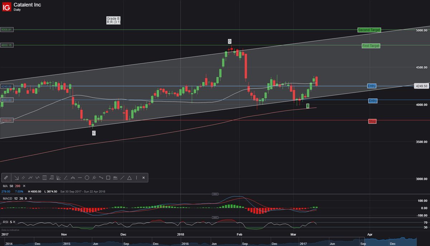Select the arrow drawing tool

(16, 178)
